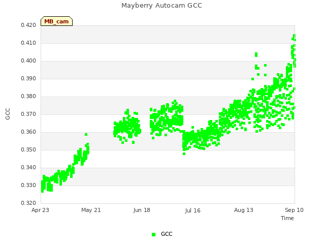Image resolution: width=325 pixels, height=244 pixels.
Task: Click the 0.400 y-axis value
Action: pyautogui.click(x=28, y=61)
